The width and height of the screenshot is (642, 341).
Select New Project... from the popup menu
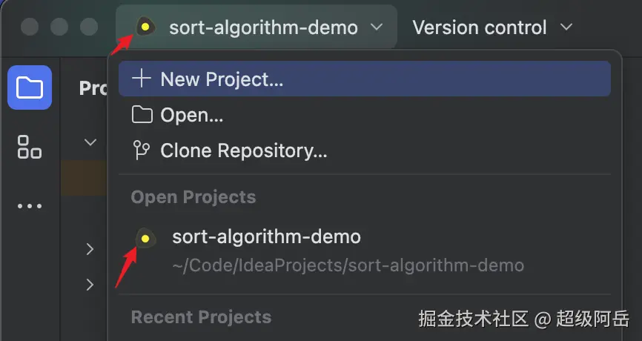[222, 79]
